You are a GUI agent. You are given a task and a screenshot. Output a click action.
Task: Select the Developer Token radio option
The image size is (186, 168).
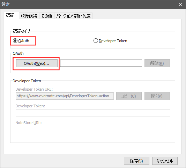click(110, 41)
